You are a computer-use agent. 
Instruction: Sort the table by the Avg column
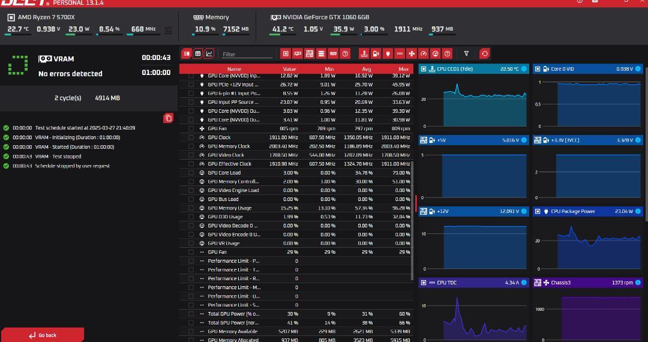366,69
